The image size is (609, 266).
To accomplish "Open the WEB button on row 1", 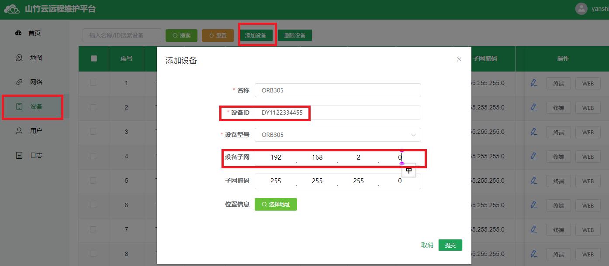I will coord(588,83).
